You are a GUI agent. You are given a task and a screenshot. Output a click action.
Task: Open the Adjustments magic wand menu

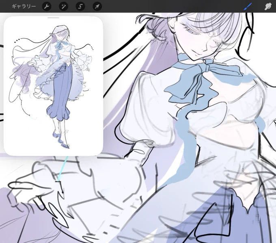(63, 7)
